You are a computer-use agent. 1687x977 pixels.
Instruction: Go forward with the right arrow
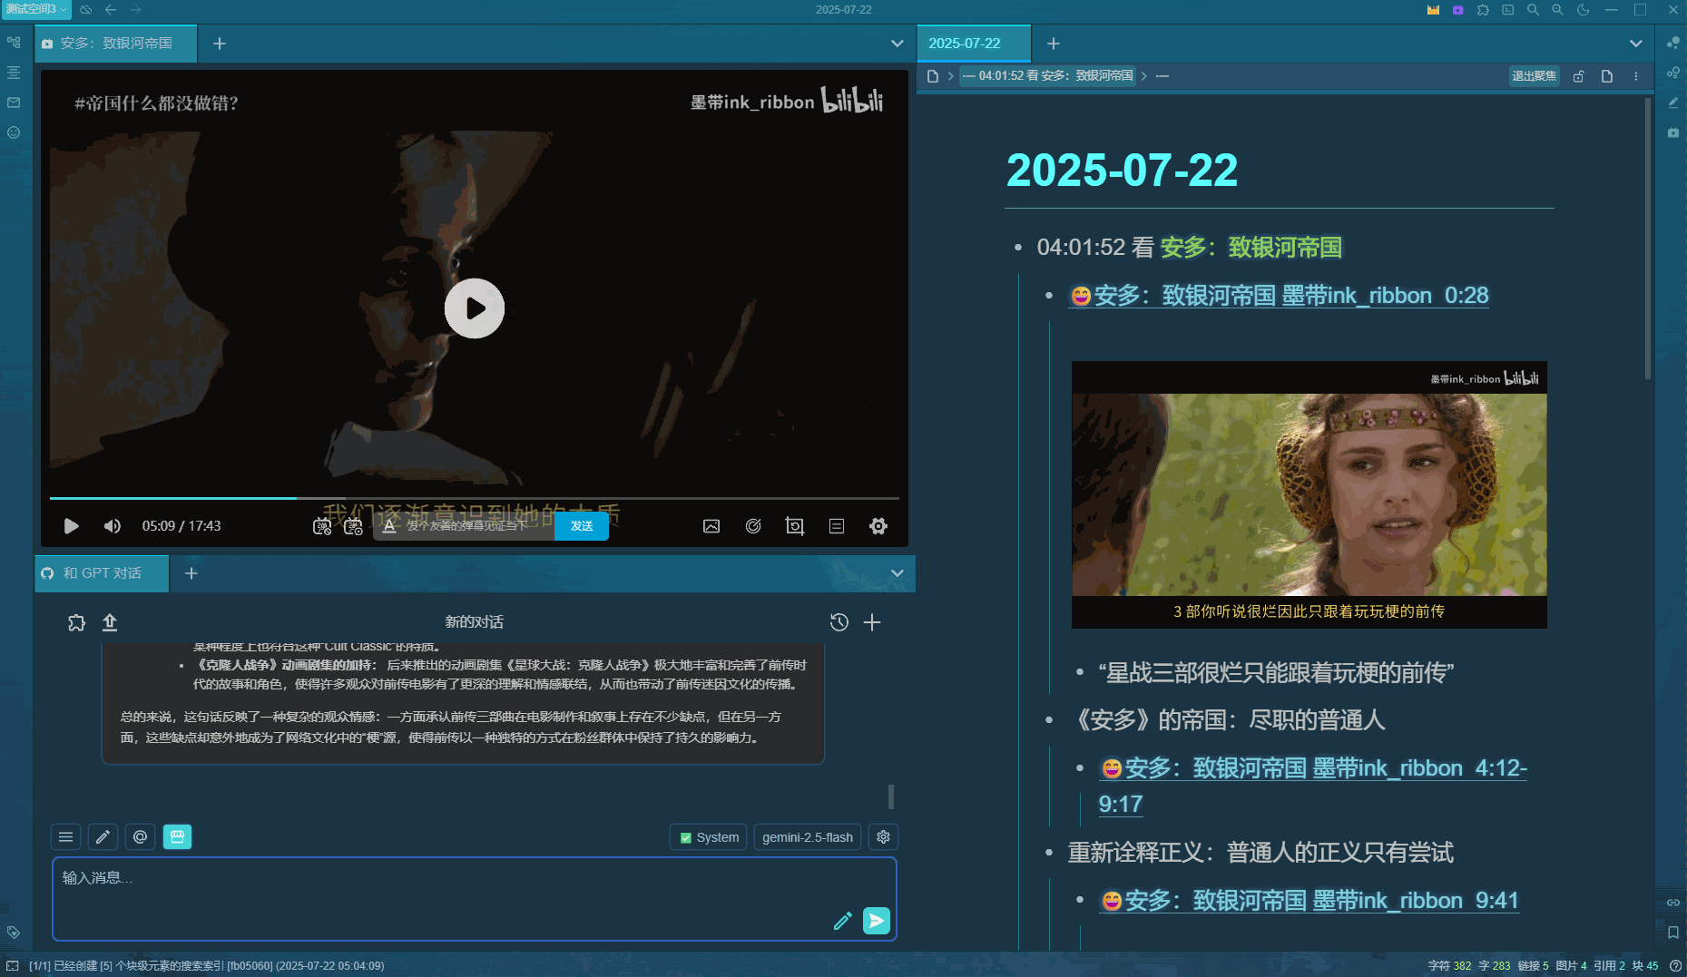[x=136, y=9]
